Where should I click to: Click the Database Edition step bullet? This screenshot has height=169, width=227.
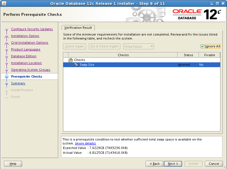click(x=7, y=56)
